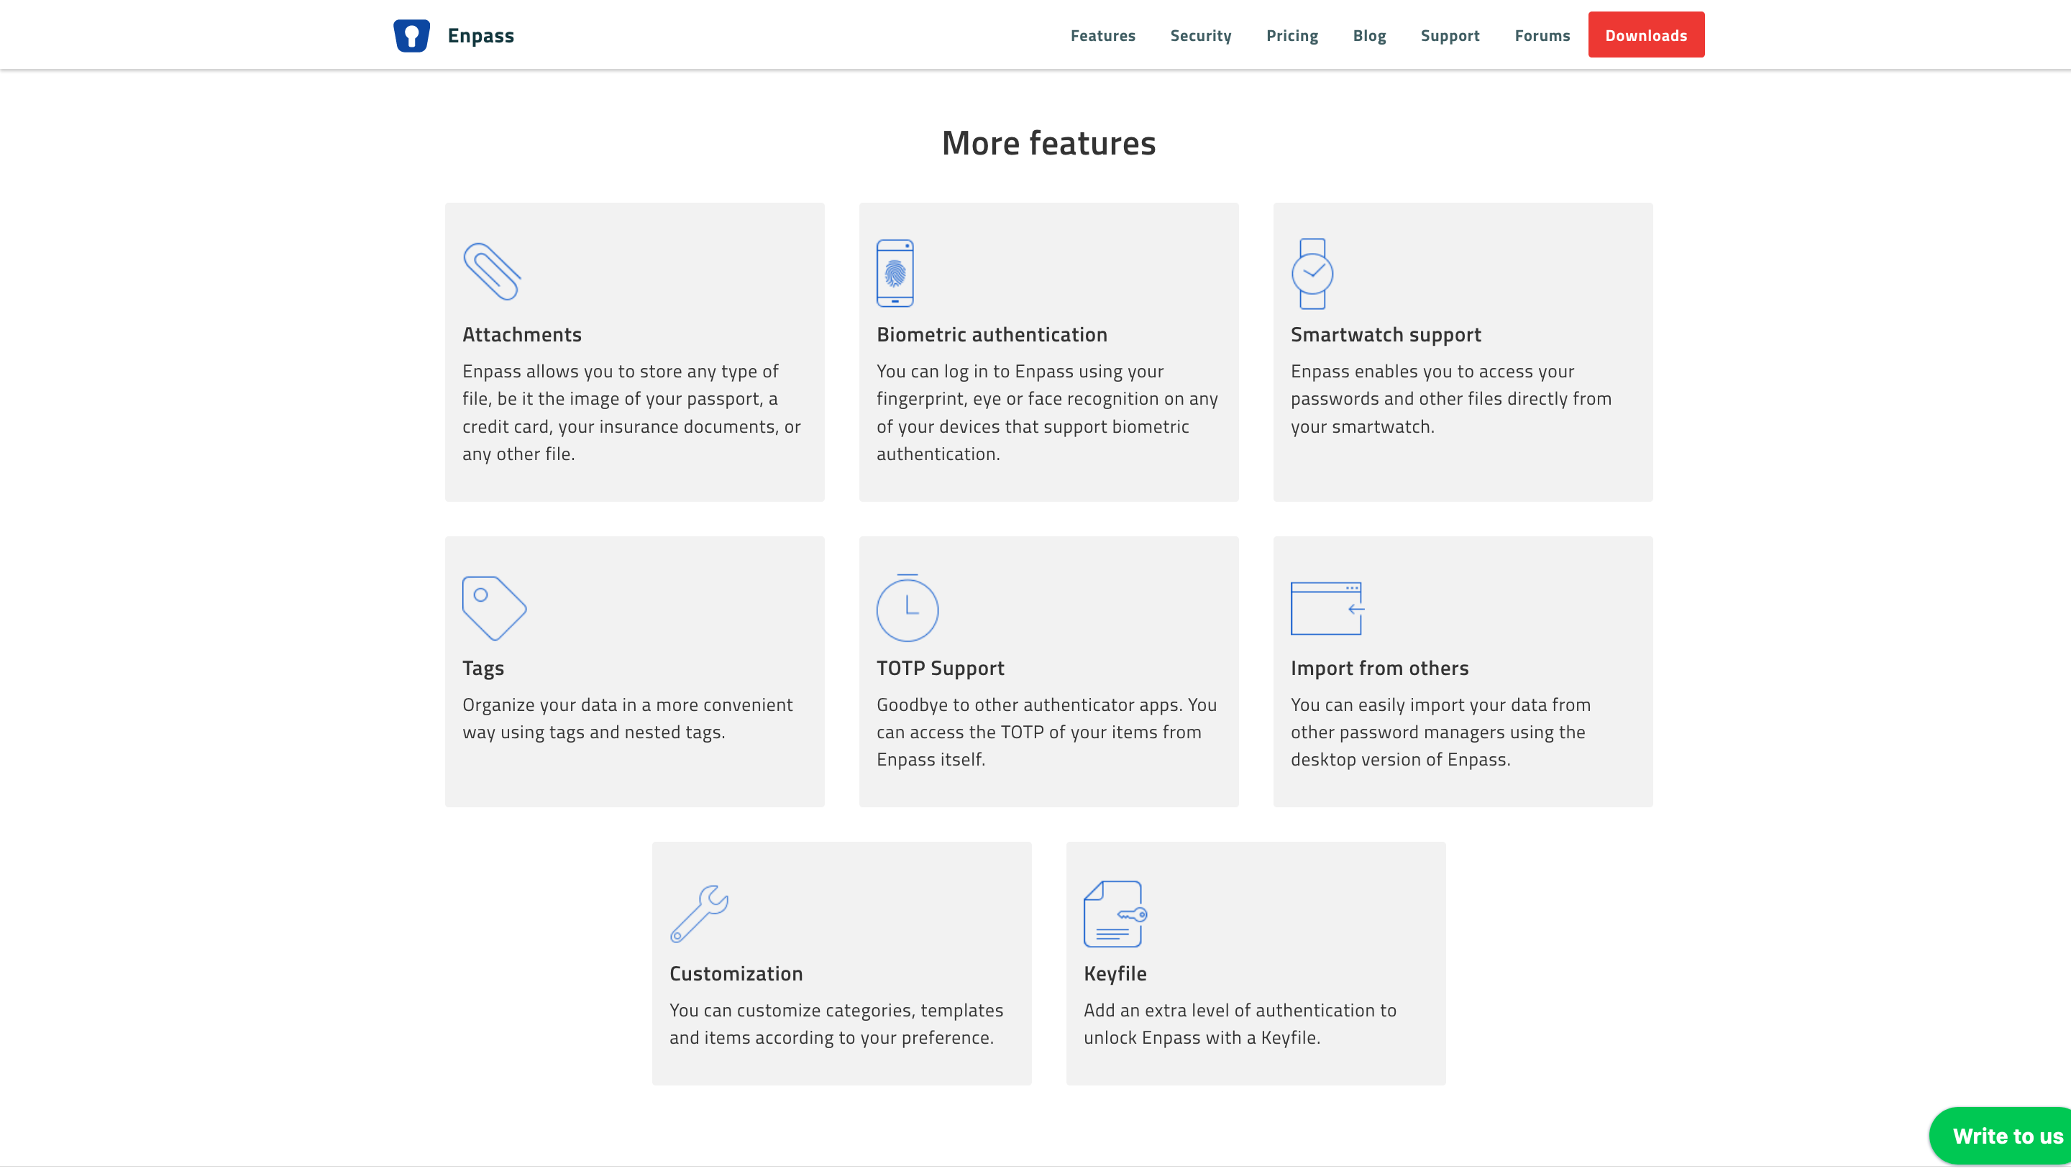Go to the Forums

pos(1541,35)
